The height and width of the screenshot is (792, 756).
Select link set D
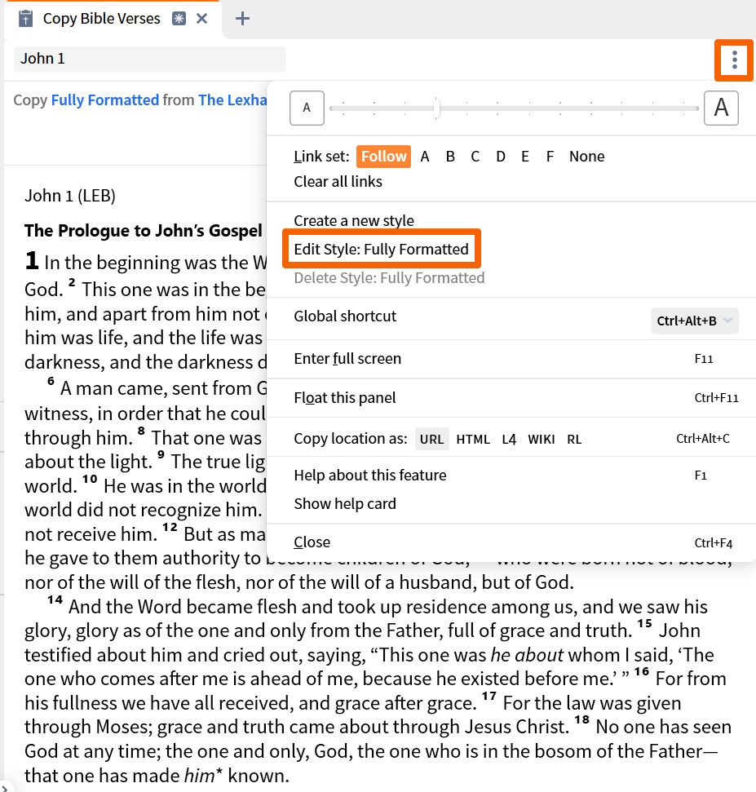pyautogui.click(x=501, y=157)
